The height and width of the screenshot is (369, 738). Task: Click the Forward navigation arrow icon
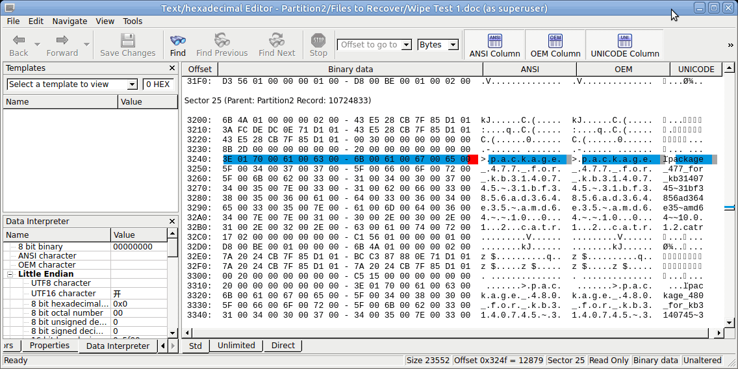(62, 40)
